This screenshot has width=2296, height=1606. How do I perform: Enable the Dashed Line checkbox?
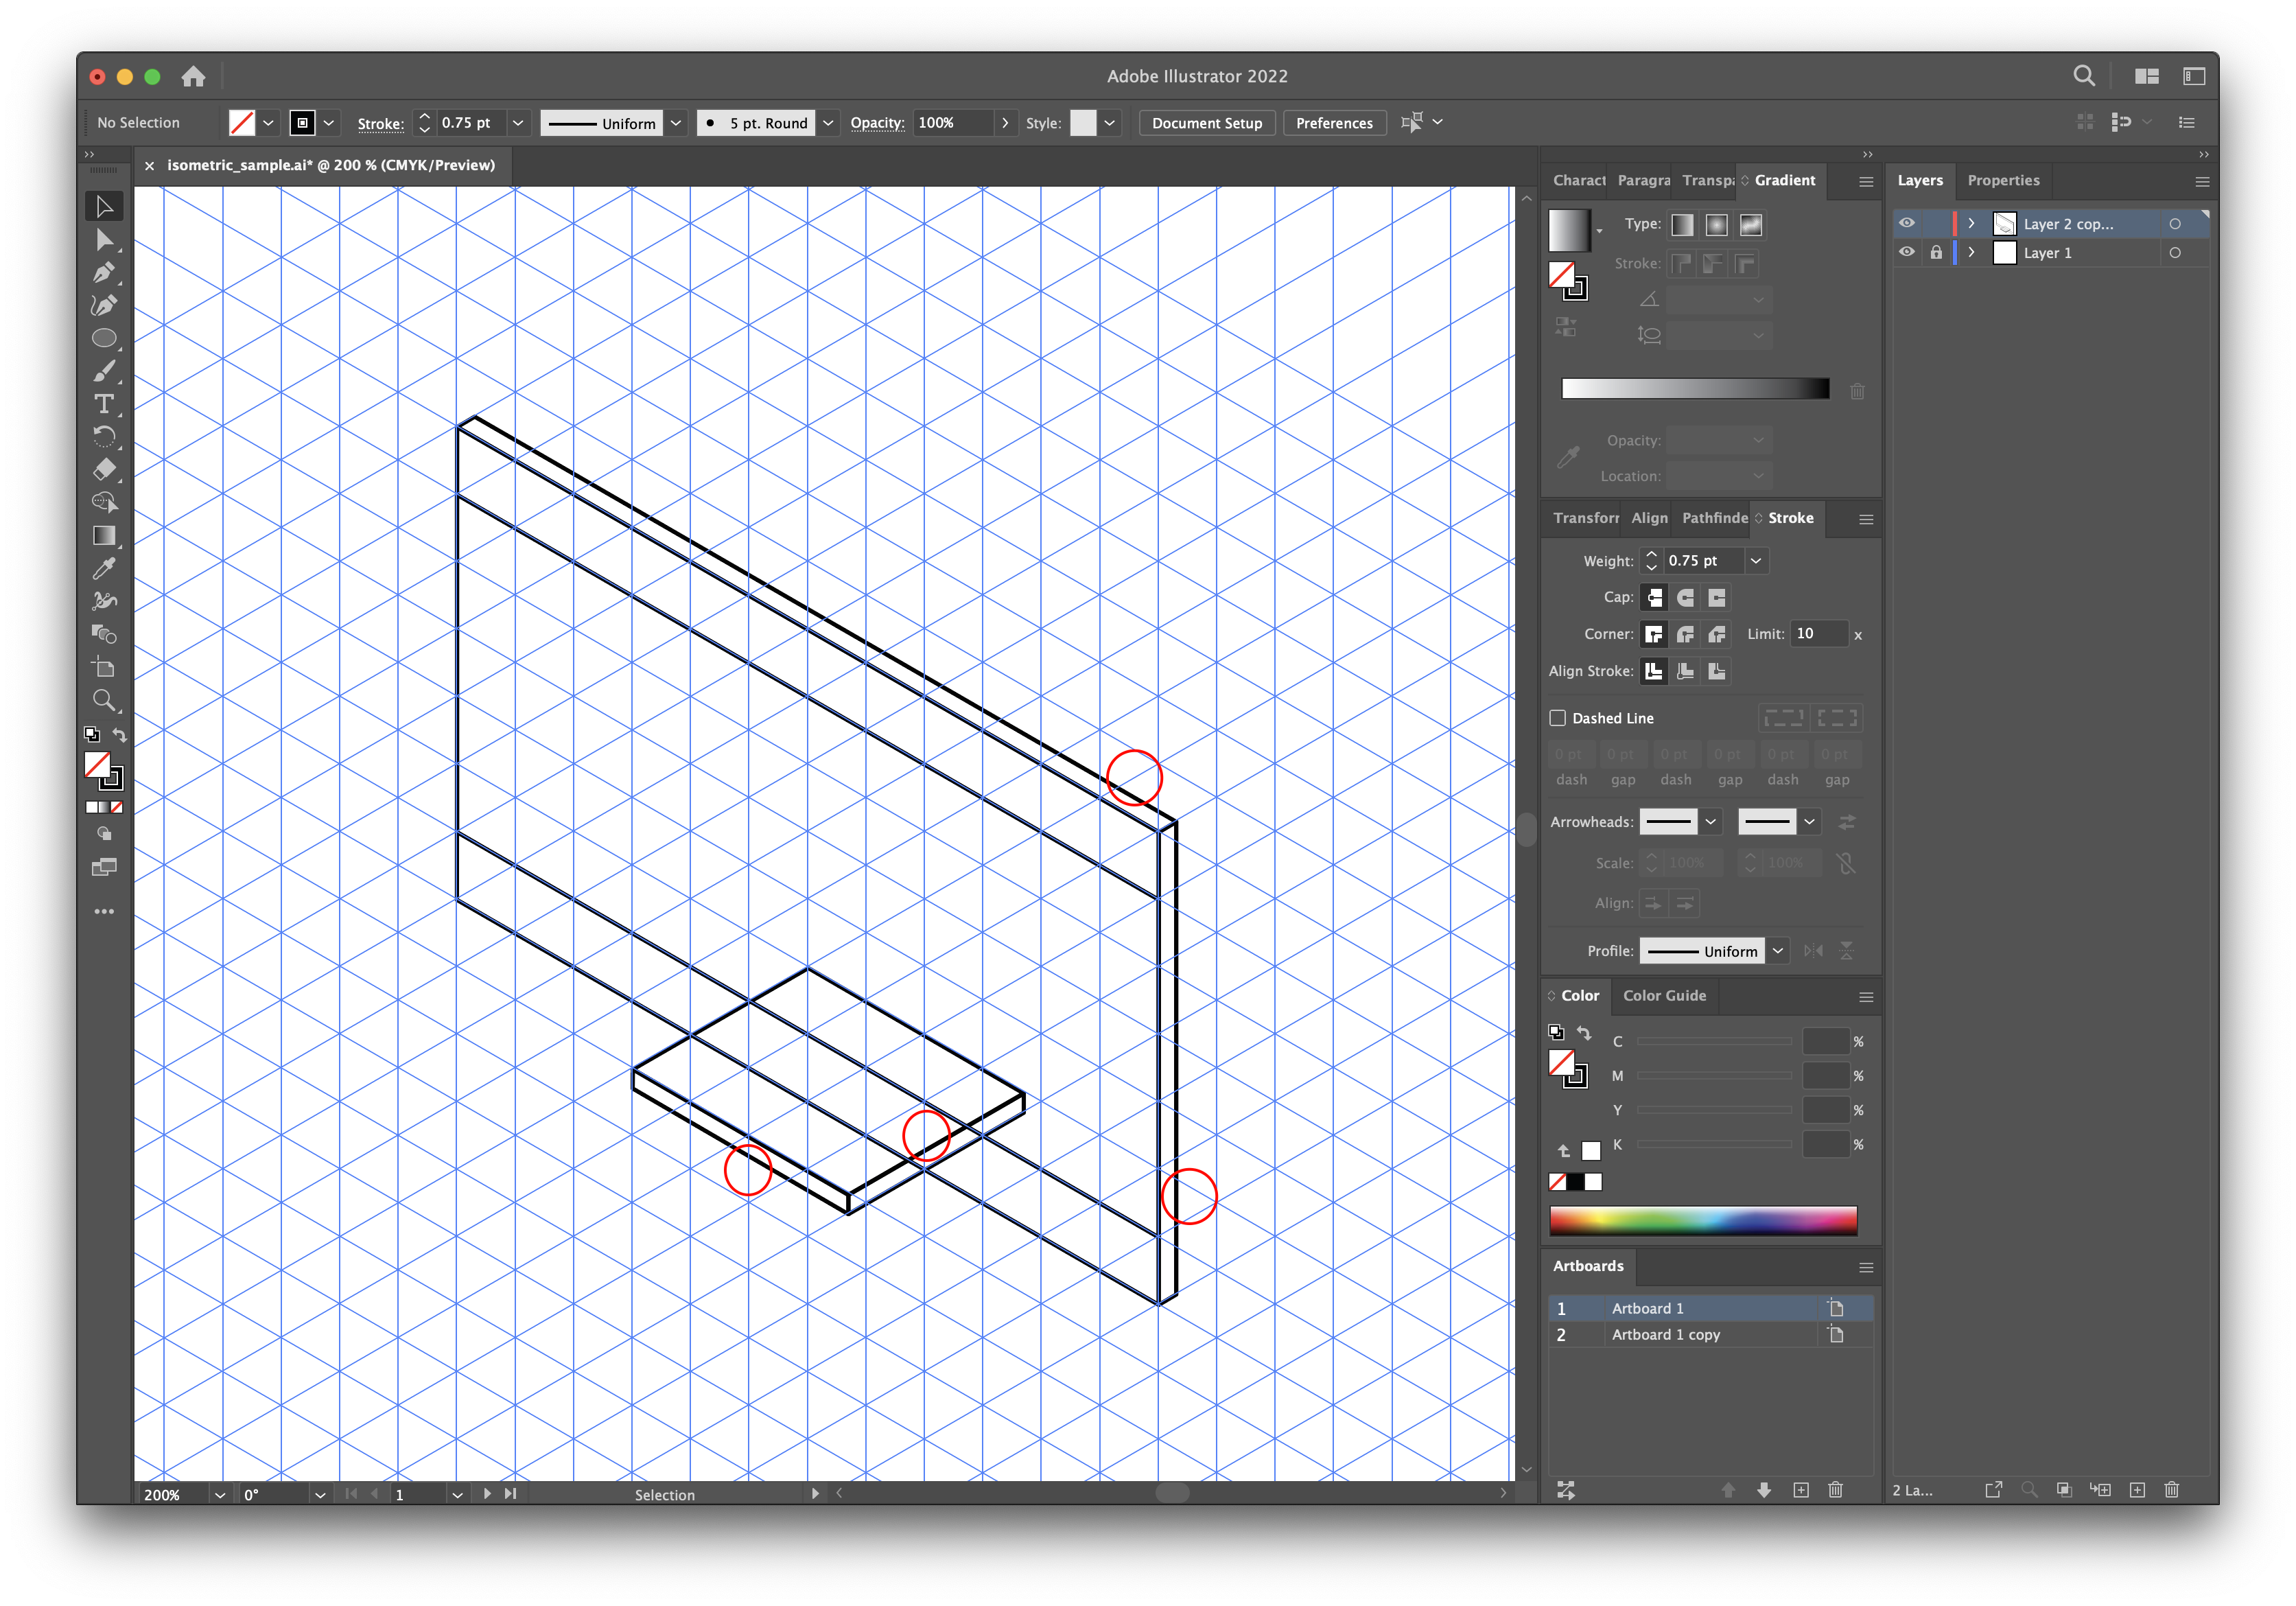click(1557, 718)
